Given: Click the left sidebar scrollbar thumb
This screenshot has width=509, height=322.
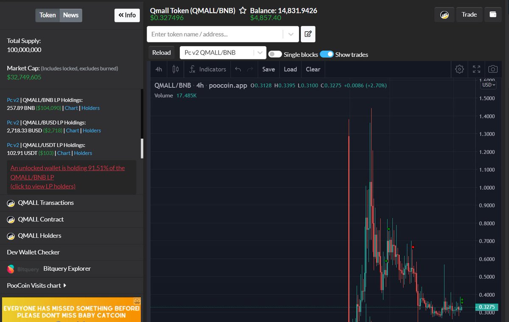Looking at the screenshot, I should 142,148.
